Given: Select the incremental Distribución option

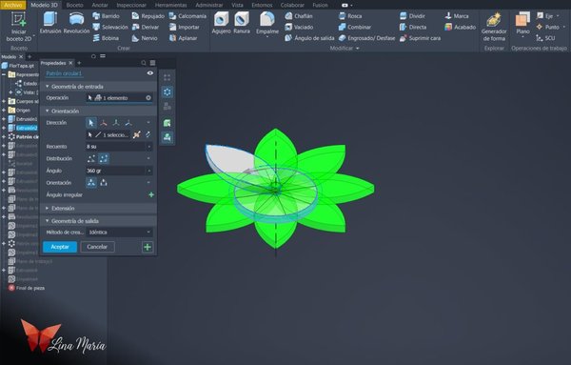Looking at the screenshot, I should (x=91, y=158).
